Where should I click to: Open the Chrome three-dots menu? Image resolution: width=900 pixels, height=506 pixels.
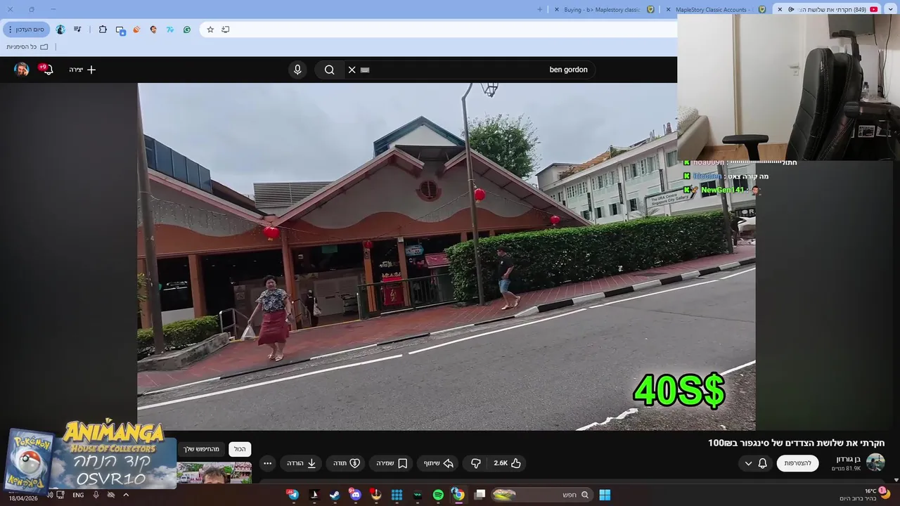pyautogui.click(x=10, y=30)
